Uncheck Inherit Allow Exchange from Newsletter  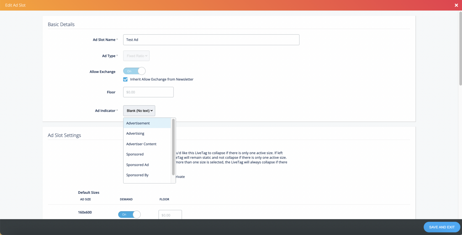point(125,79)
